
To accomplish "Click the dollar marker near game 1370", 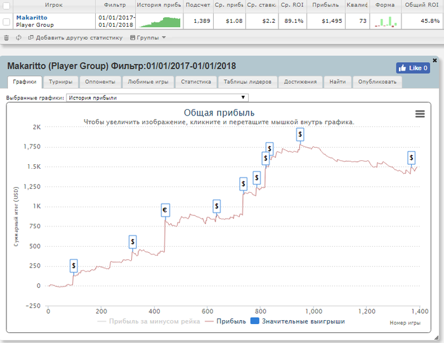I will (x=412, y=158).
